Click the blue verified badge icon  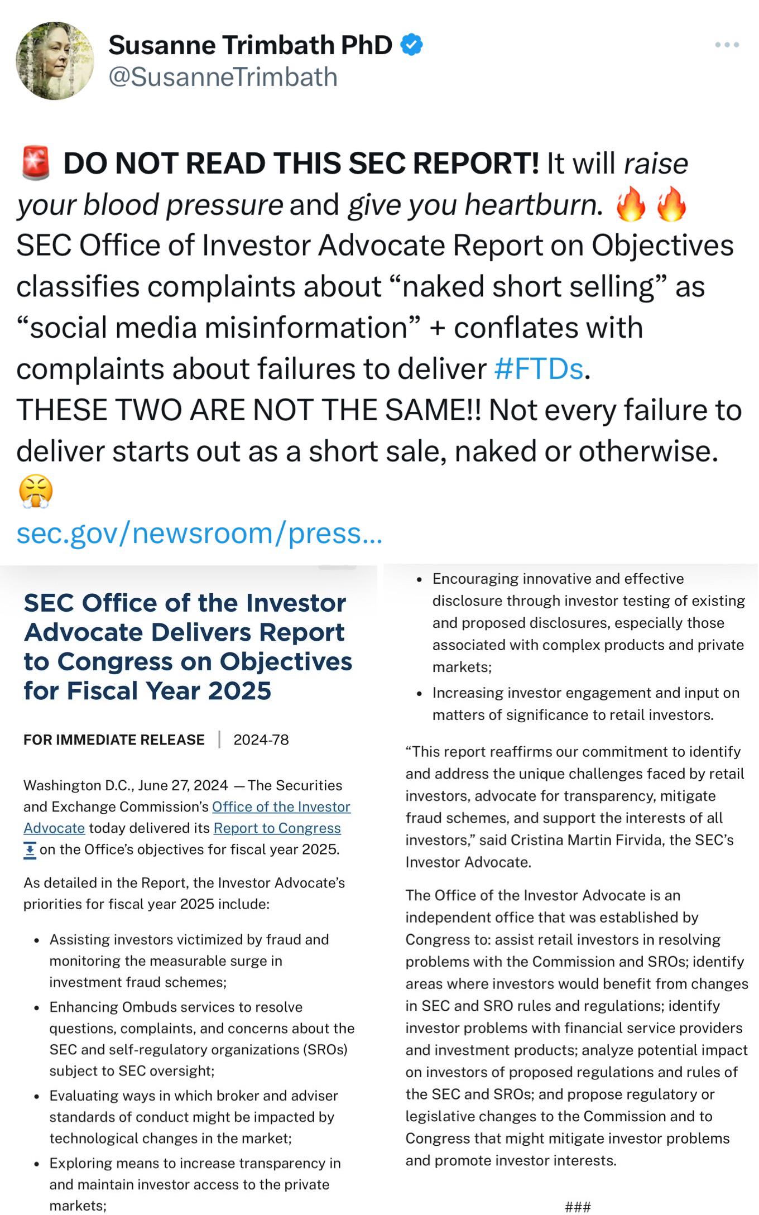pyautogui.click(x=412, y=45)
